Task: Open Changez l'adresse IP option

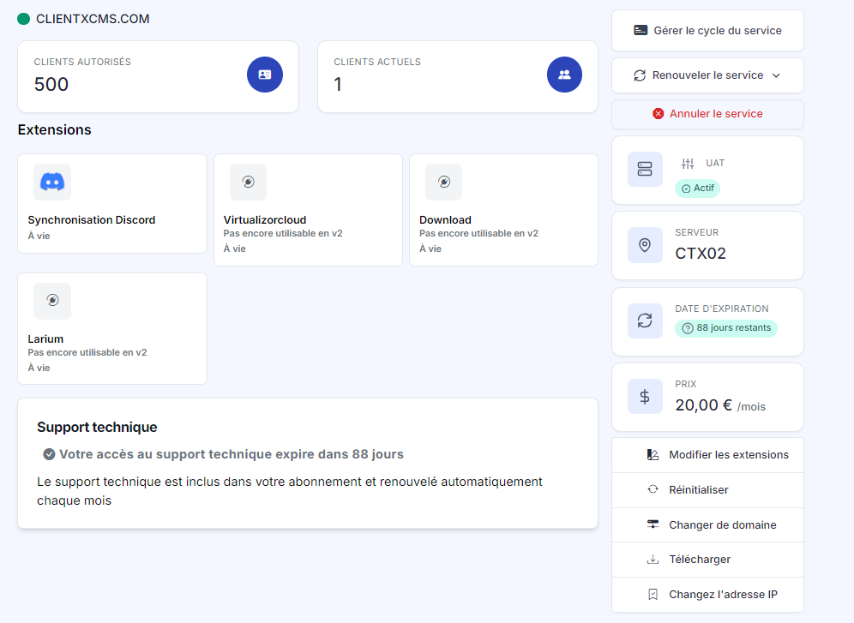Action: pos(723,595)
